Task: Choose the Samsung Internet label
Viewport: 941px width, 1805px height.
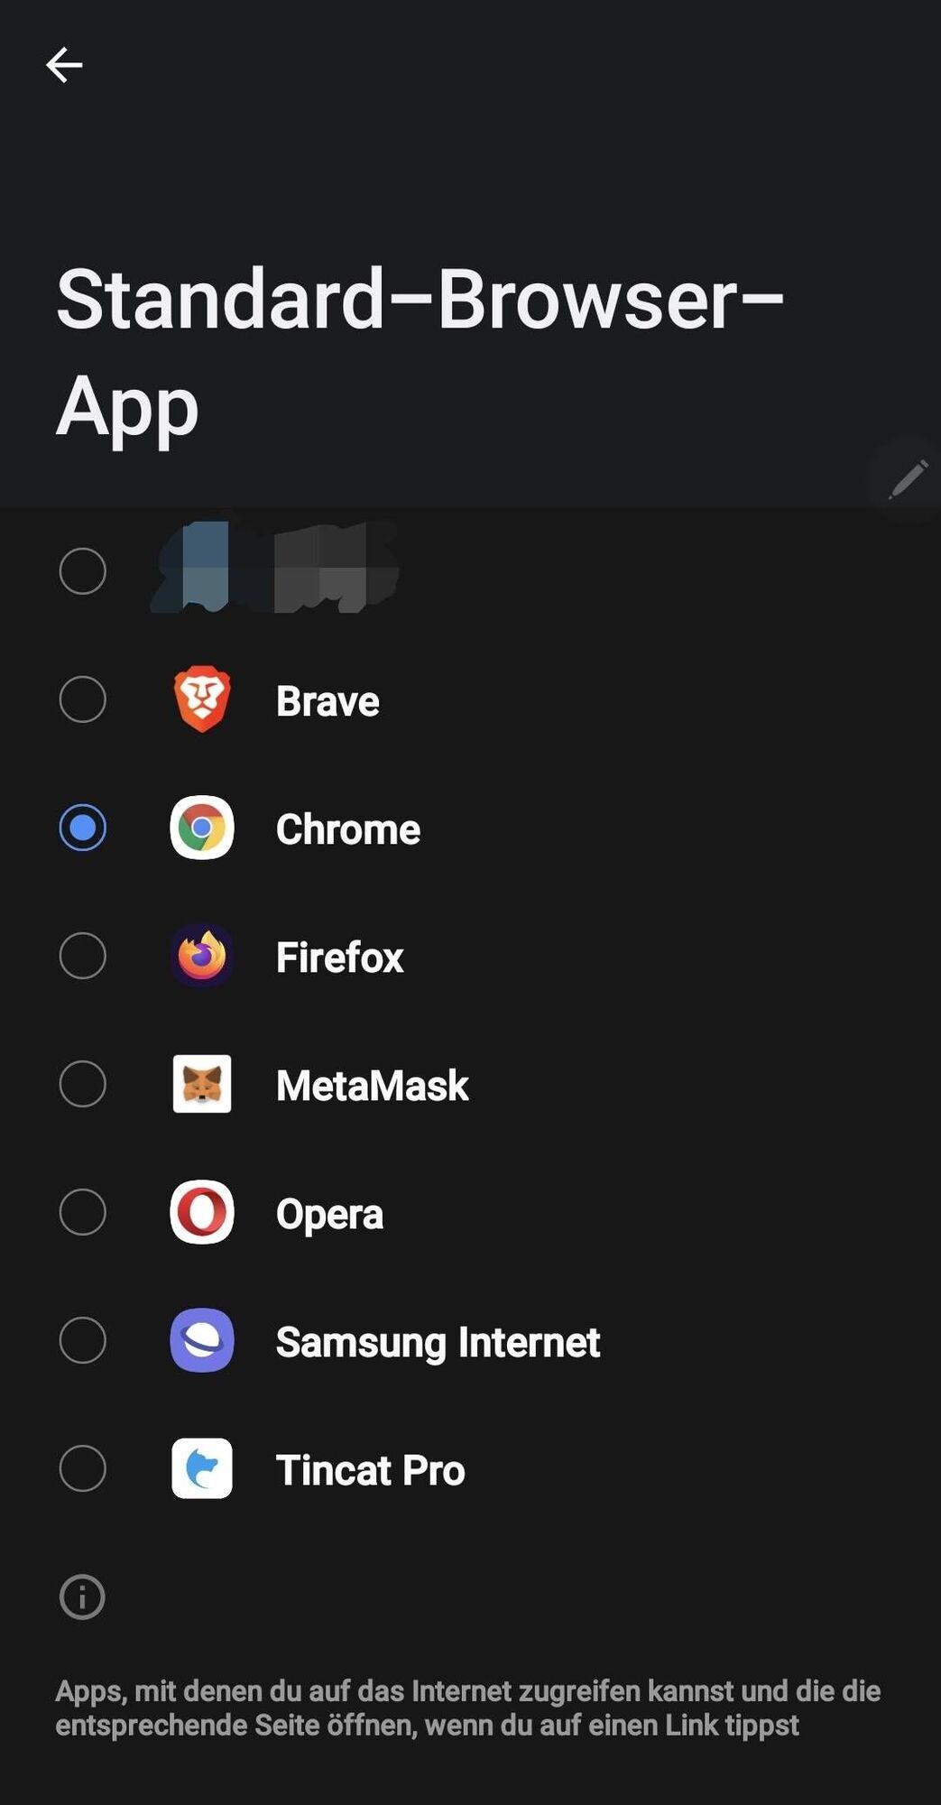Action: point(438,1342)
